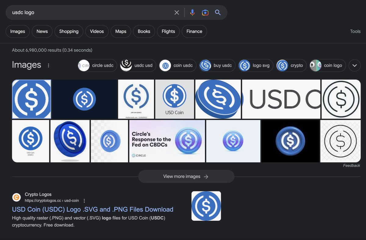Switch to the Flights tab
This screenshot has height=240, width=366.
point(168,31)
